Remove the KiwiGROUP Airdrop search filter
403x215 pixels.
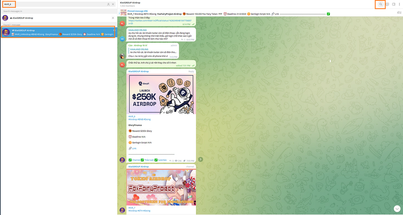pos(113,18)
